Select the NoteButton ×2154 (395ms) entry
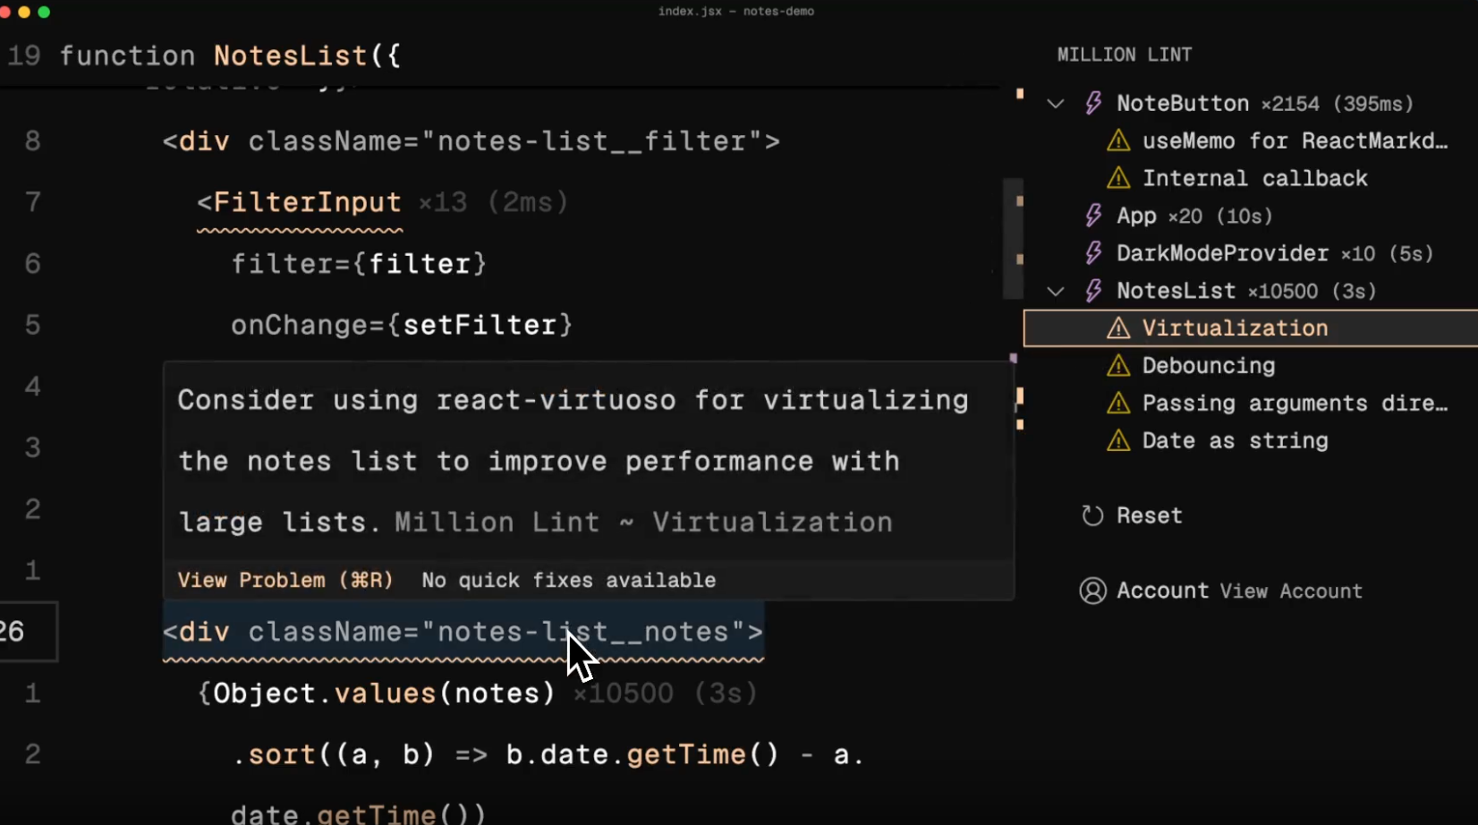This screenshot has height=825, width=1478. click(x=1264, y=104)
